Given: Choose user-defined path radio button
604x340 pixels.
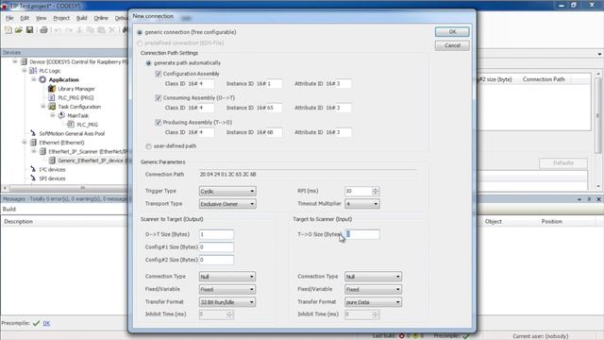Looking at the screenshot, I should 148,146.
